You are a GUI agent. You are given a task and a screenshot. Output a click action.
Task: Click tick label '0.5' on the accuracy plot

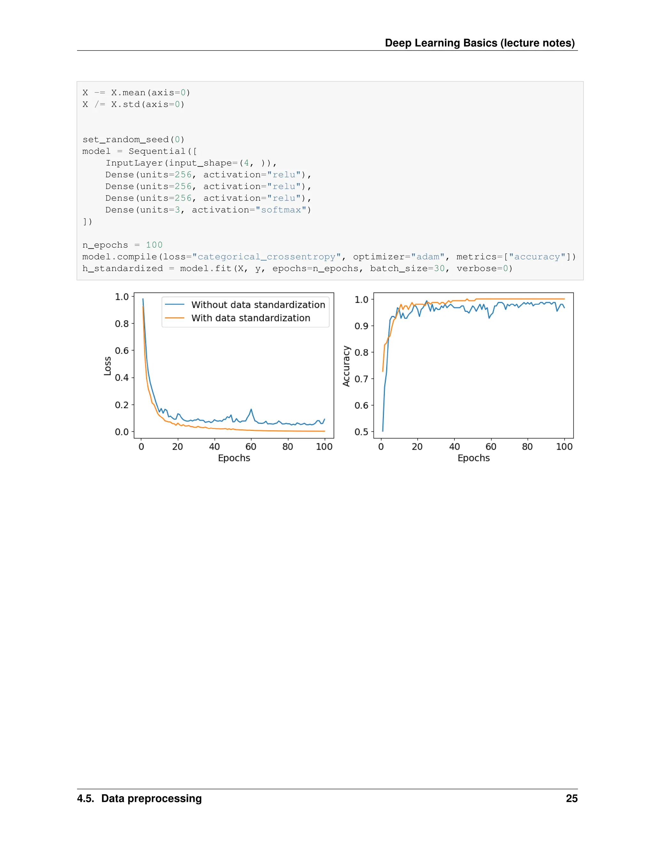(x=361, y=431)
